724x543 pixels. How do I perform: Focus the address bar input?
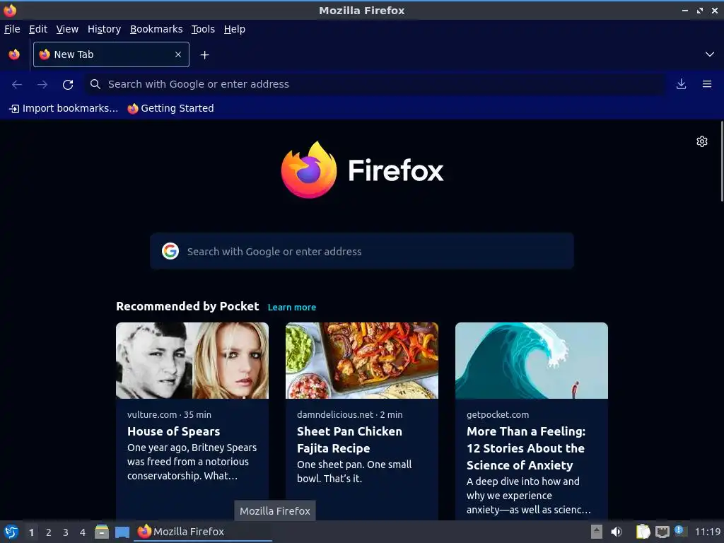click(374, 84)
